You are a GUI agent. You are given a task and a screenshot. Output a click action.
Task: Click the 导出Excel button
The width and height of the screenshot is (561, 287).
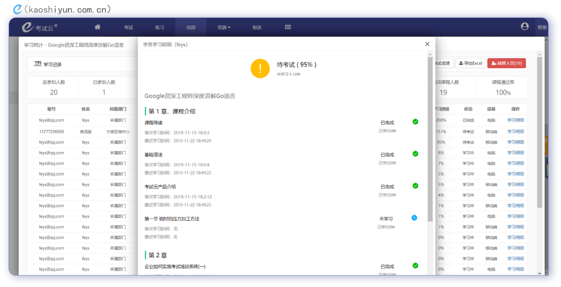pos(471,63)
